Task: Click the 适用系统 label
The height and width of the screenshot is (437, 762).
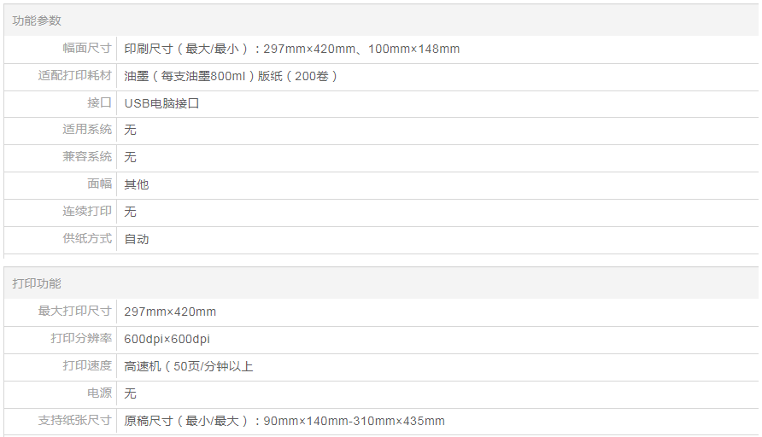Action: [87, 130]
